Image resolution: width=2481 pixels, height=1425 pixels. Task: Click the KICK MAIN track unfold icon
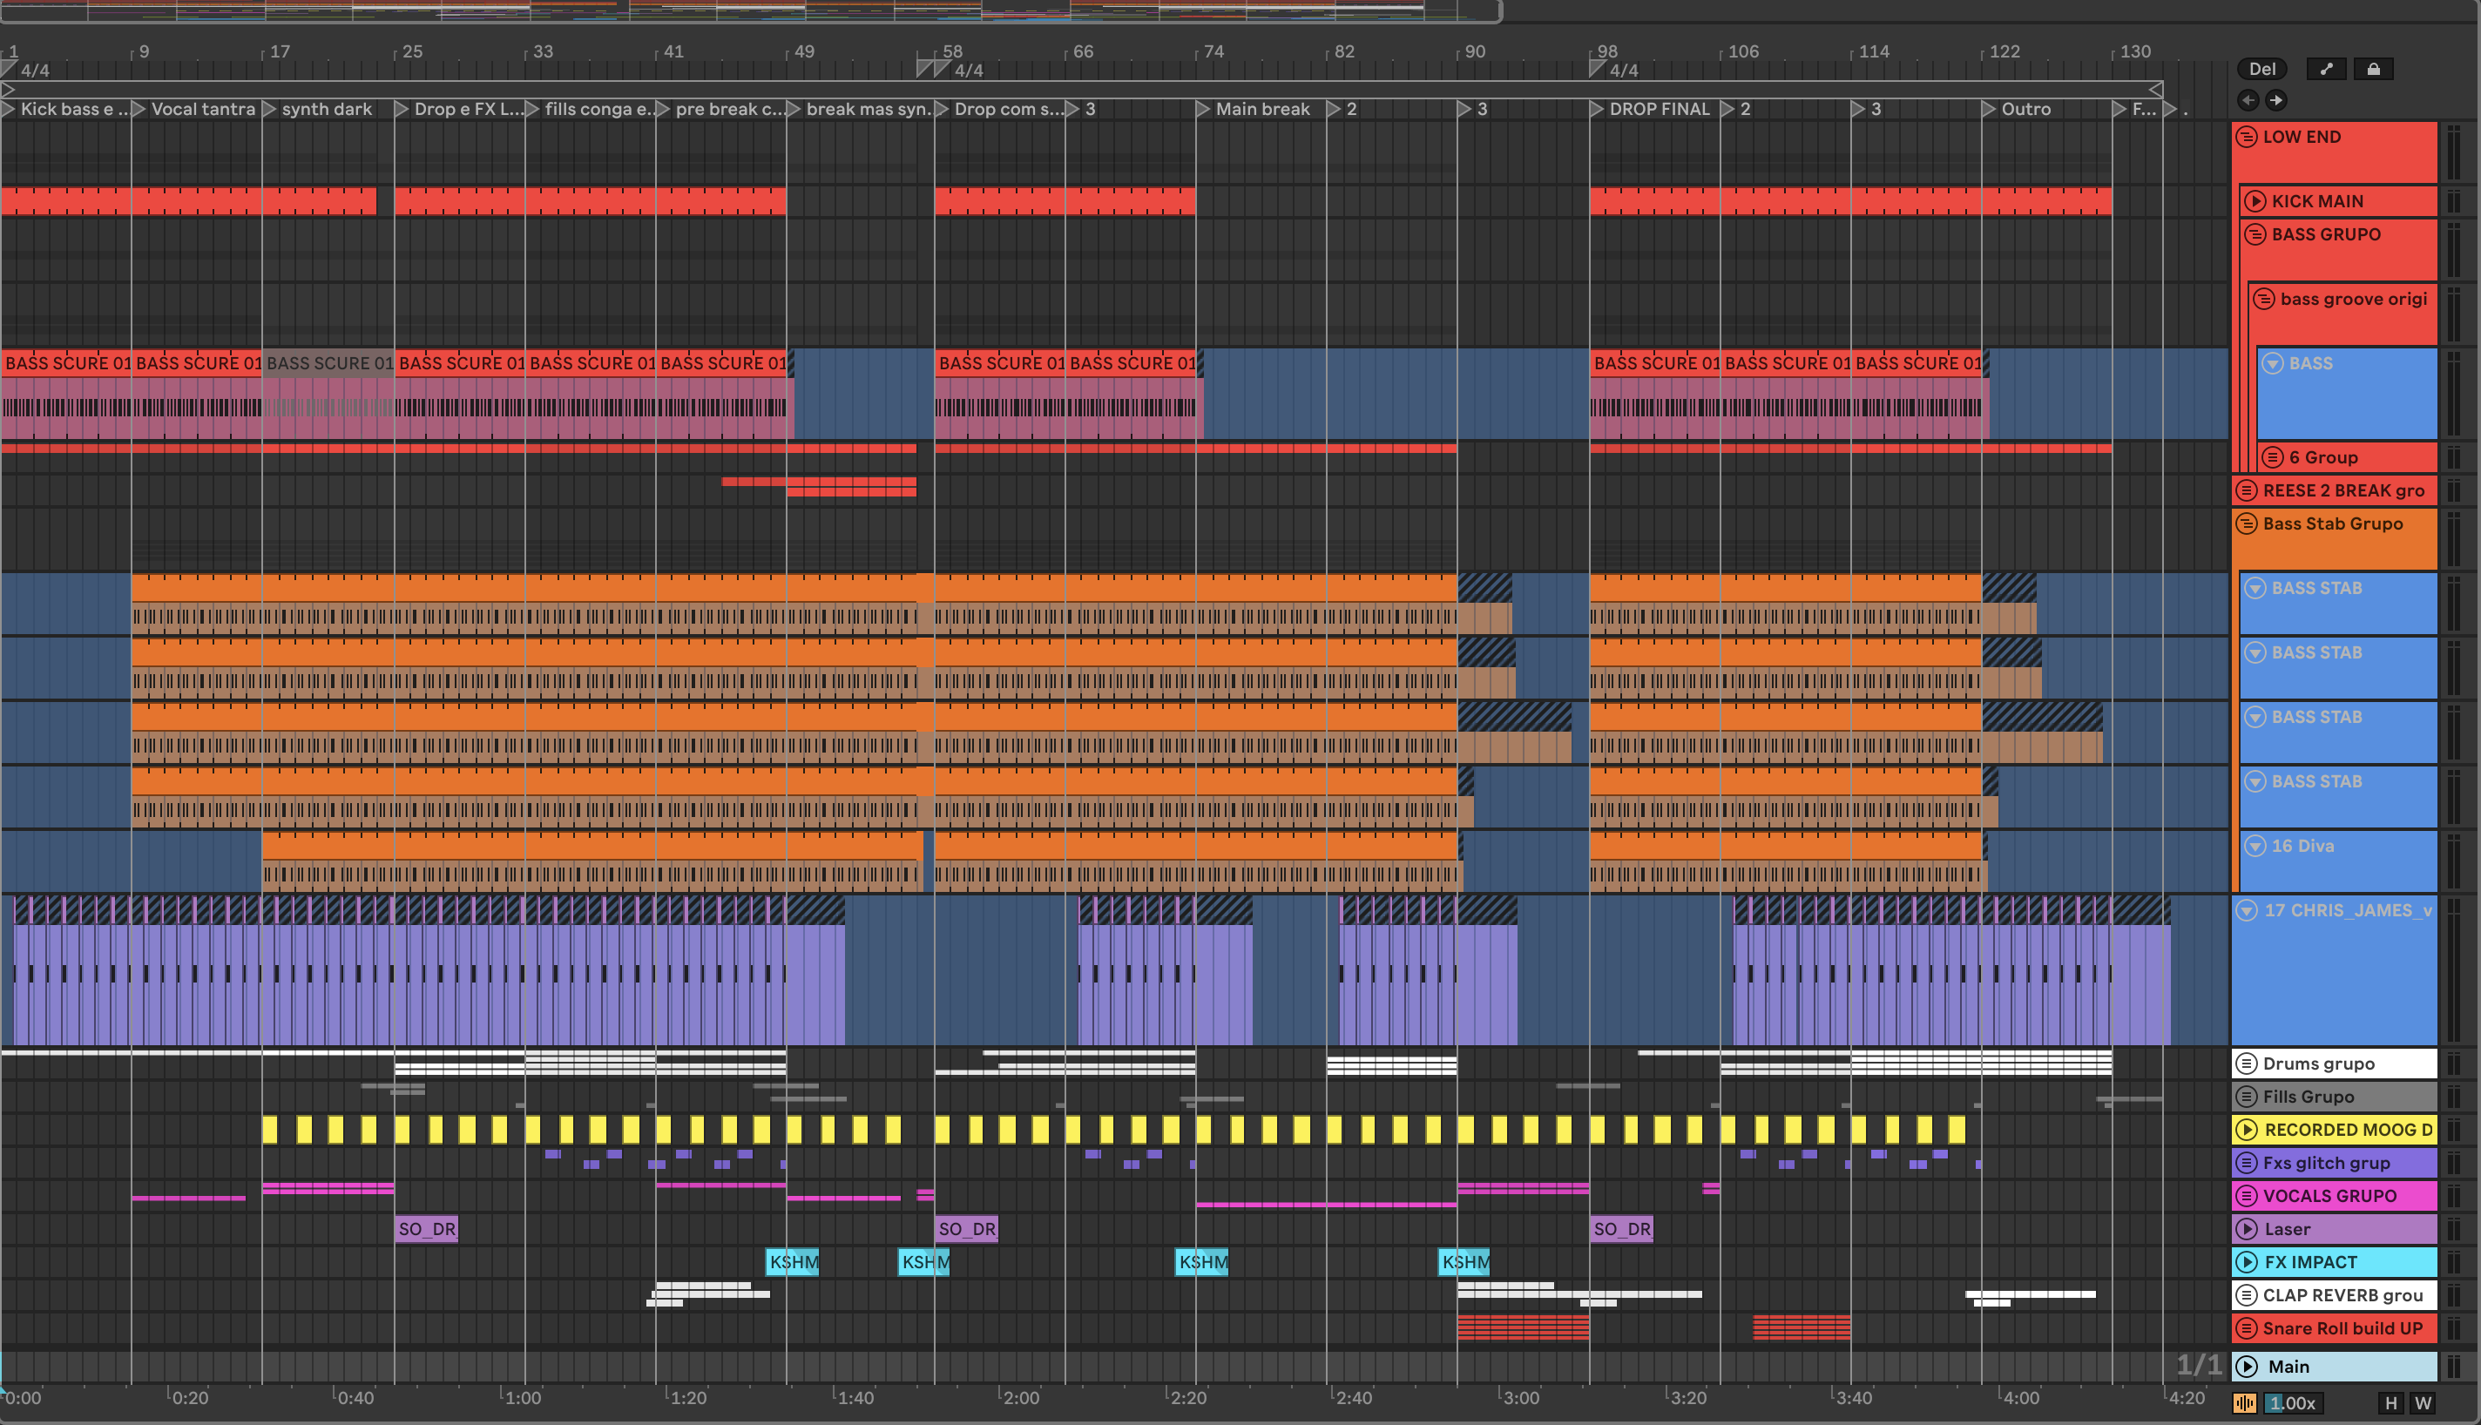click(2255, 201)
